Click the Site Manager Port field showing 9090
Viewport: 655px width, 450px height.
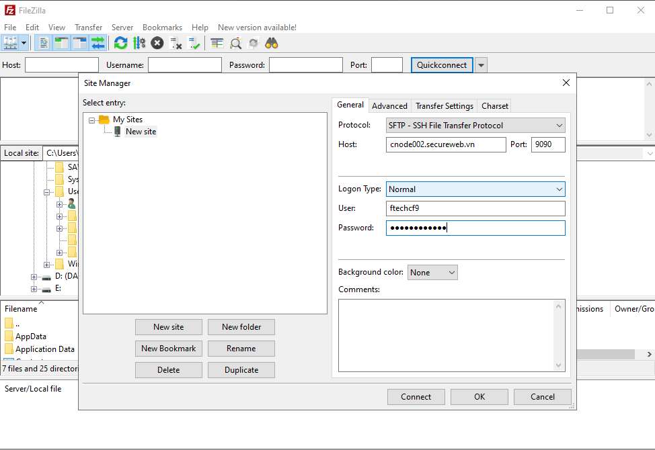tap(548, 144)
